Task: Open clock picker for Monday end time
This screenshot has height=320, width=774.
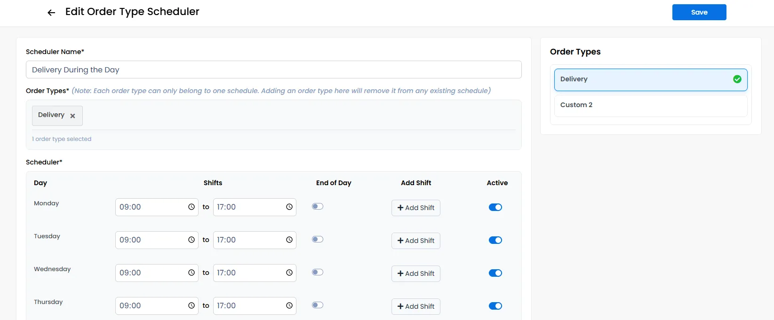Action: coord(289,207)
